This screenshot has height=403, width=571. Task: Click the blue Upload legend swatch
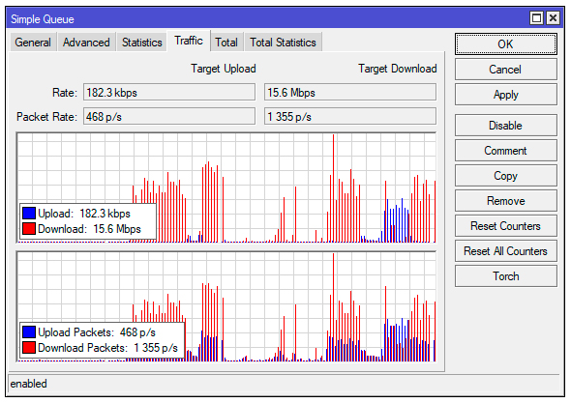click(x=29, y=214)
